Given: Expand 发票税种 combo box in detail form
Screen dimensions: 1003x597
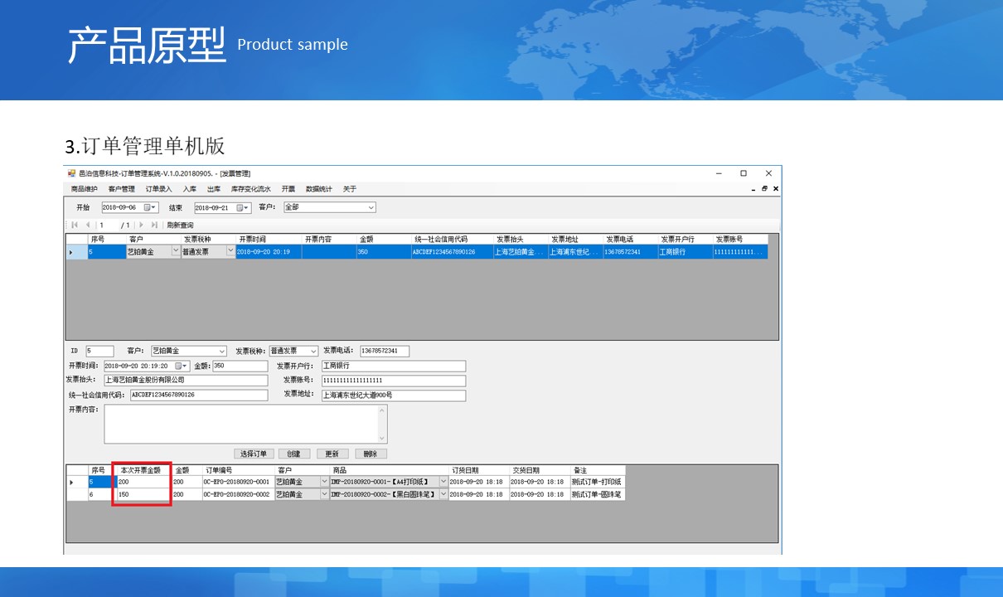Looking at the screenshot, I should (313, 351).
